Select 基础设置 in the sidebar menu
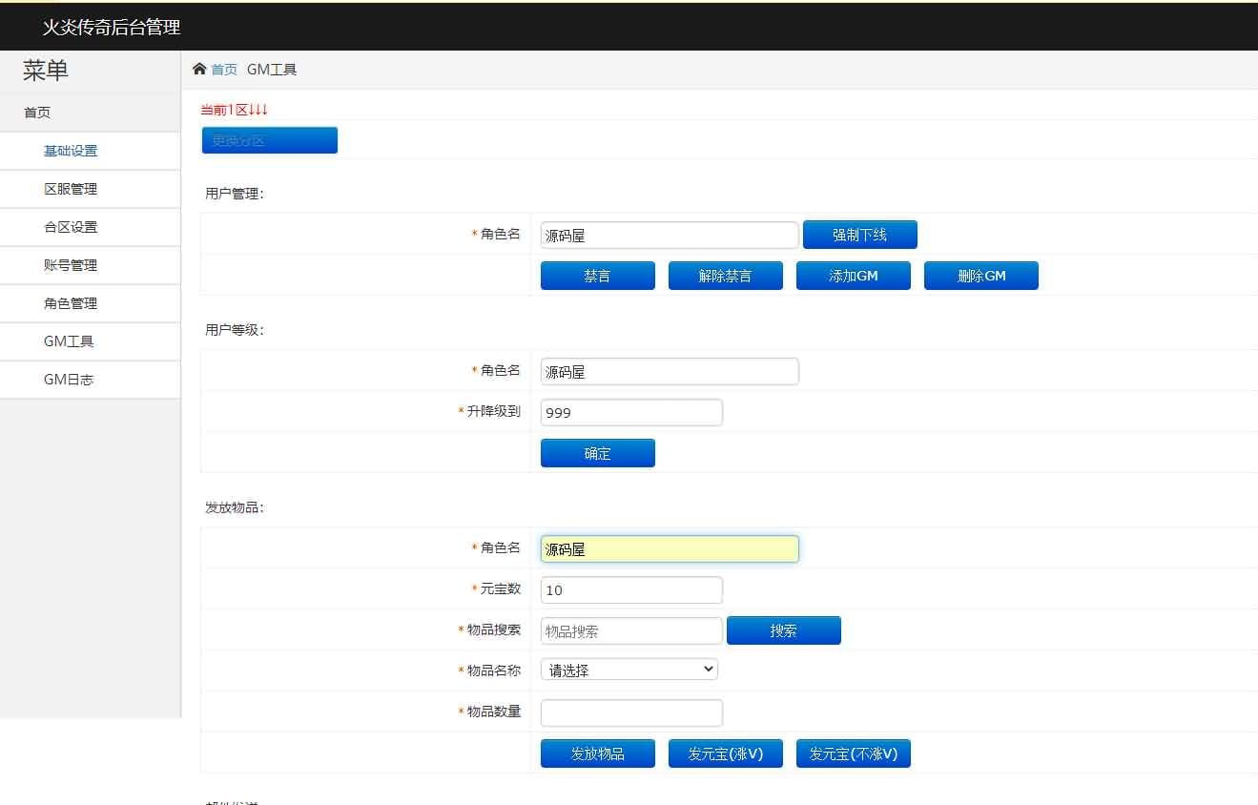1258x805 pixels. [69, 151]
